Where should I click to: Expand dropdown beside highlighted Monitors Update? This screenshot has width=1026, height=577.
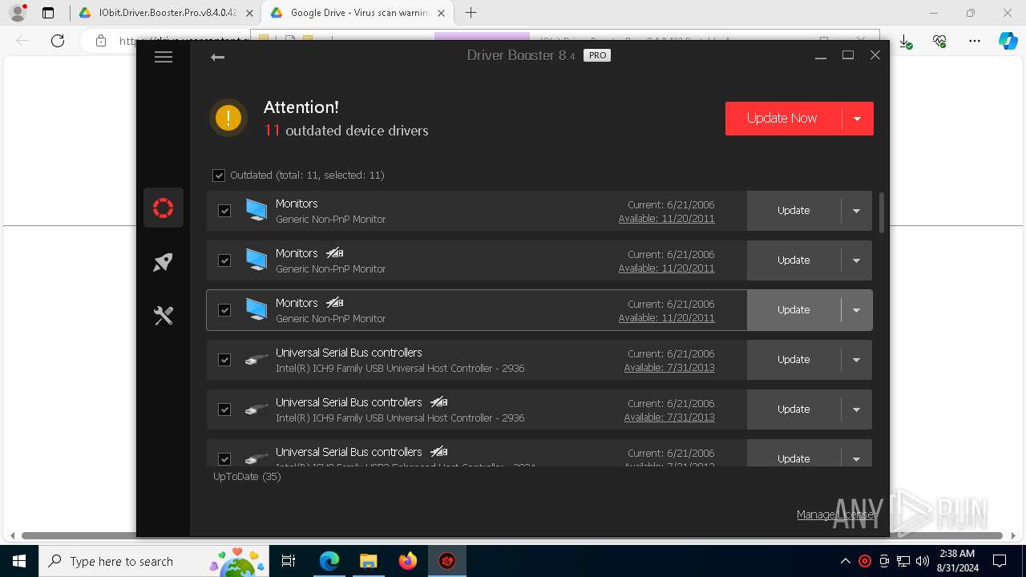pos(856,310)
